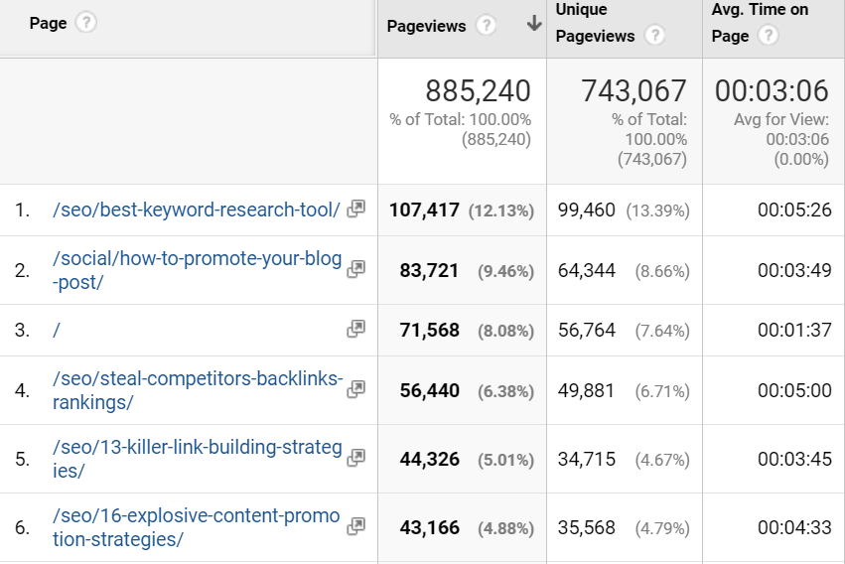The height and width of the screenshot is (564, 845).
Task: Show help for the Page column
Action: [86, 23]
